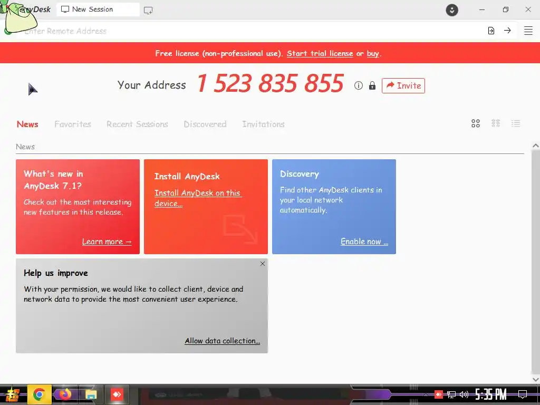This screenshot has width=540, height=405.
Task: Go to the Discovered tab
Action: [205, 124]
